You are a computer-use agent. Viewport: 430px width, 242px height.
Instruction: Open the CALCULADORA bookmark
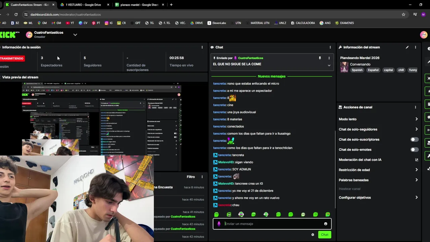pyautogui.click(x=303, y=23)
